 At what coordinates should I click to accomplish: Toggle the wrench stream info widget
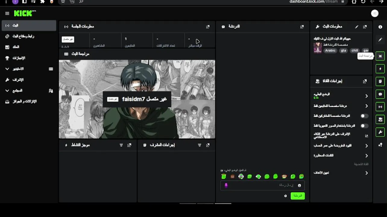pyautogui.click(x=380, y=132)
